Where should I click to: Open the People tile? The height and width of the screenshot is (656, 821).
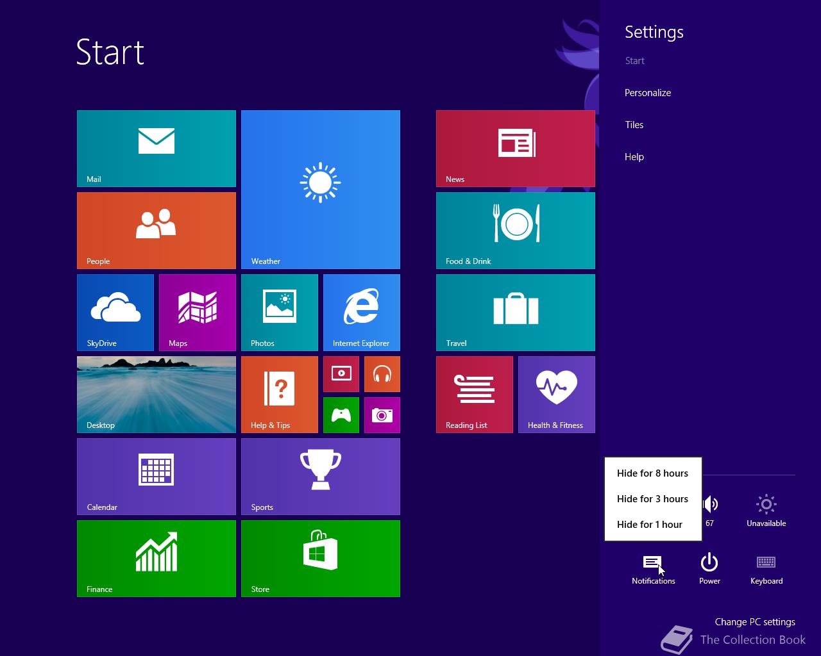point(157,231)
